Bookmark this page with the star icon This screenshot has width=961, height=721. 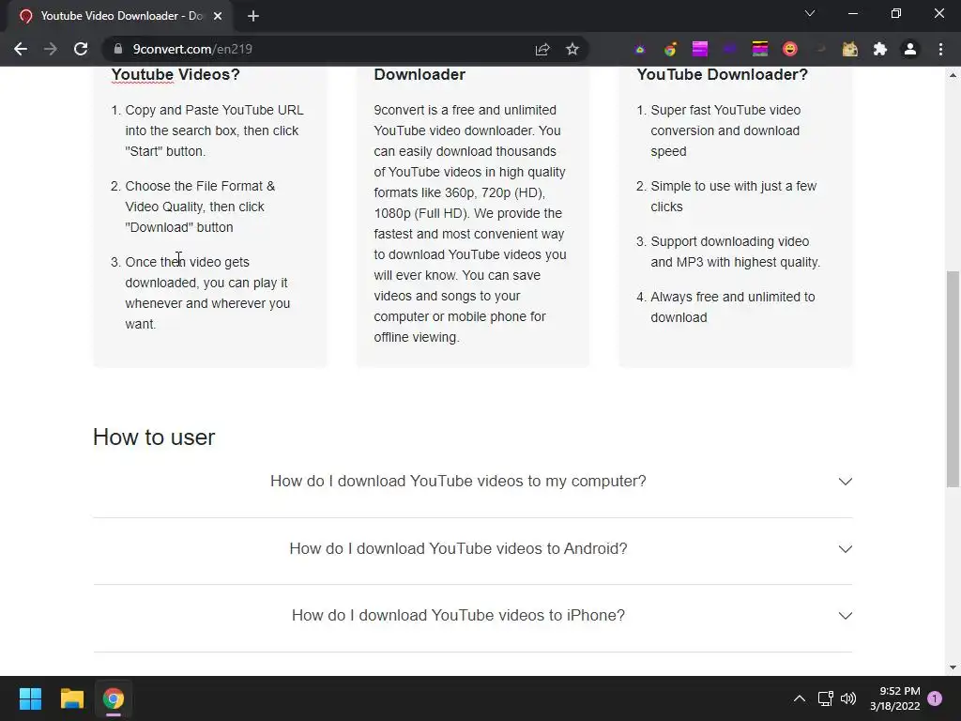coord(572,49)
